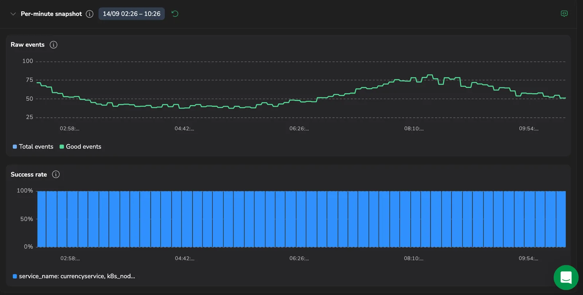Click the 50% y-axis label in Success rate

pos(27,219)
